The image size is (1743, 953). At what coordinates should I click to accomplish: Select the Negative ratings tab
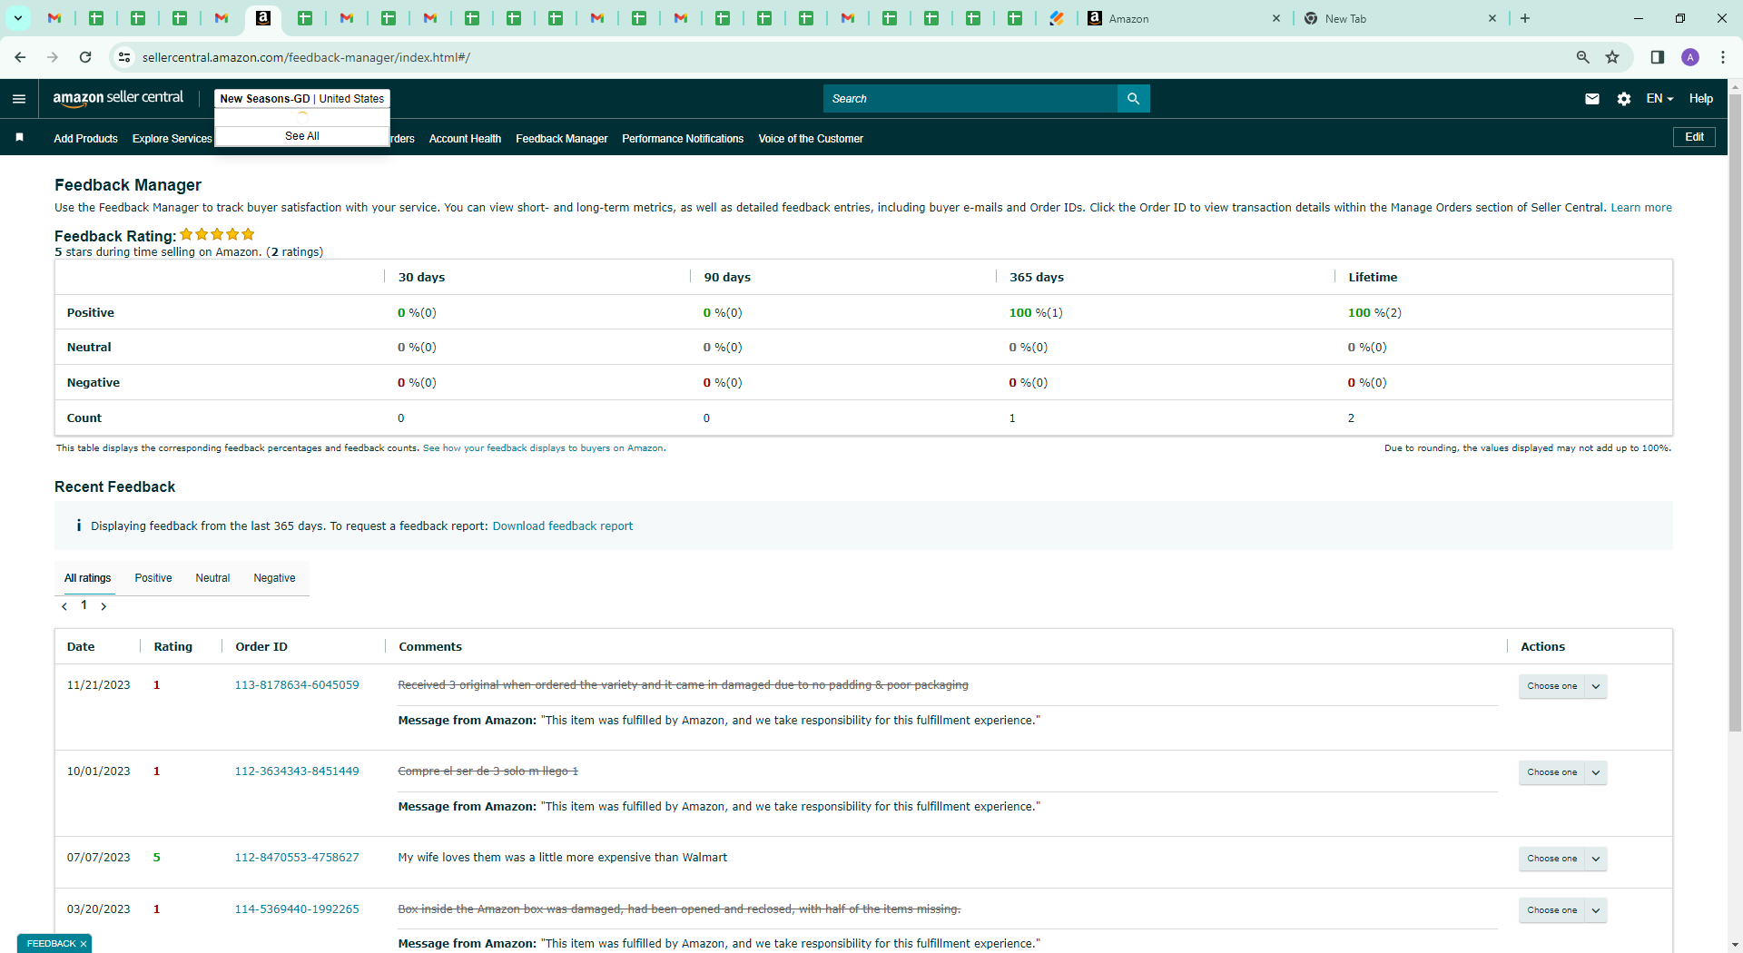pyautogui.click(x=274, y=578)
